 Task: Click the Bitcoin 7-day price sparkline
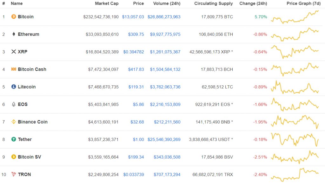point(295,17)
